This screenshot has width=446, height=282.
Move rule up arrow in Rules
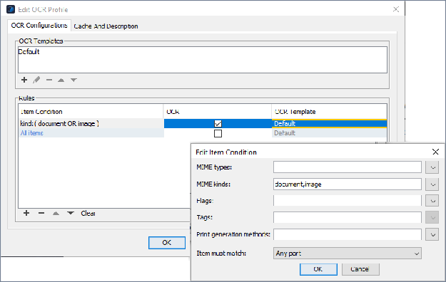pos(56,213)
